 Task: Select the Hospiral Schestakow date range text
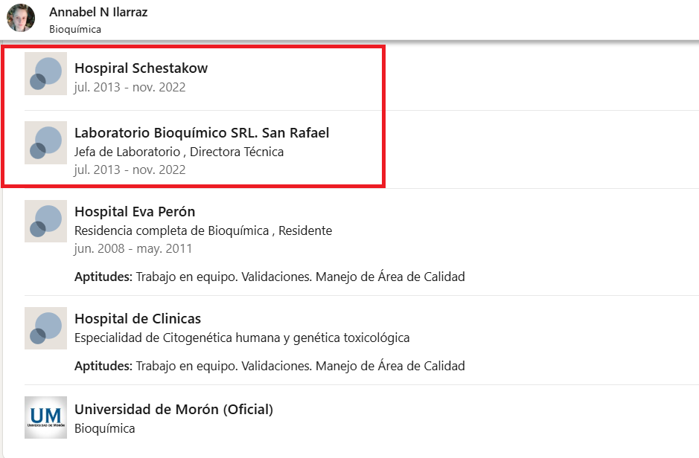[130, 87]
